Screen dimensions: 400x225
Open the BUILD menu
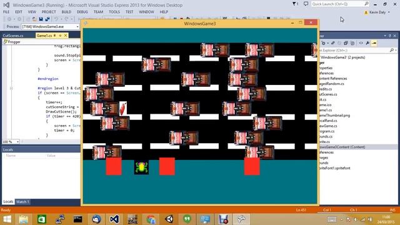[67, 12]
